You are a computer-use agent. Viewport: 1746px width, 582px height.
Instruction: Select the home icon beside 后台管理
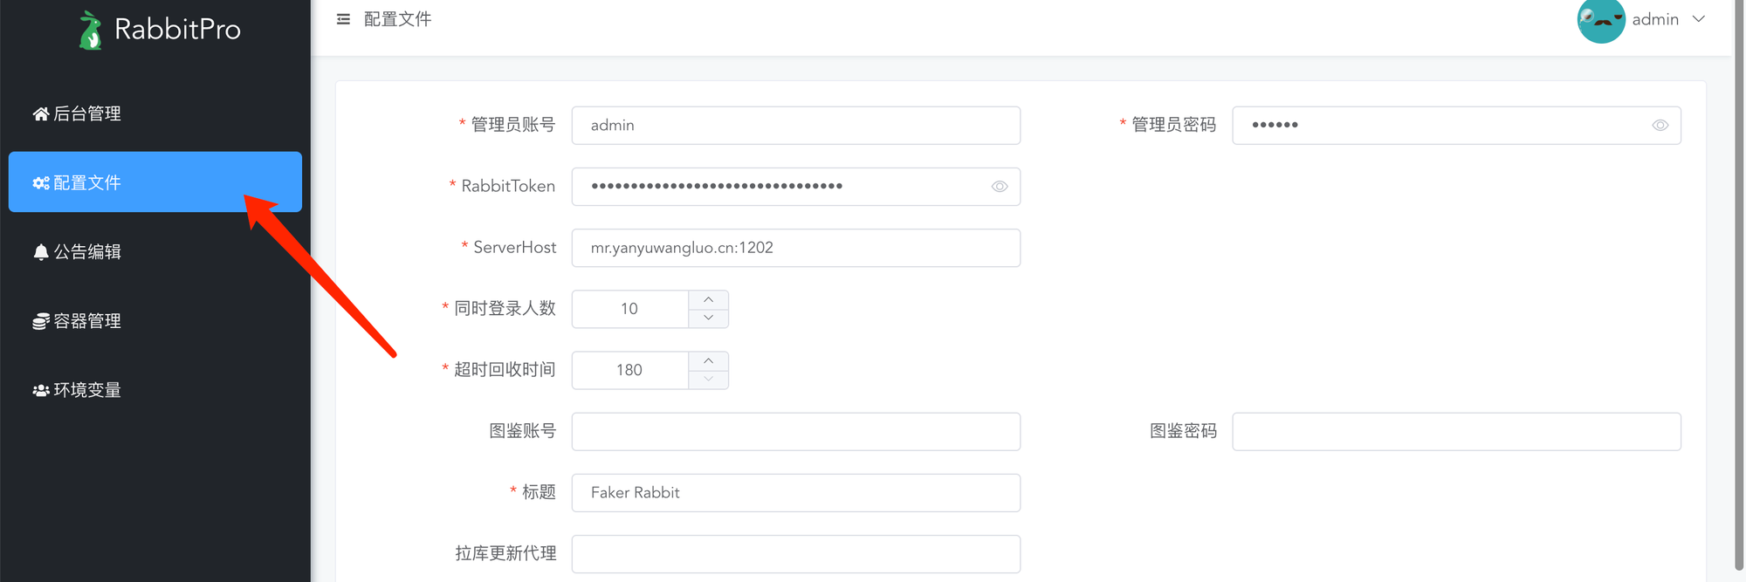[38, 113]
